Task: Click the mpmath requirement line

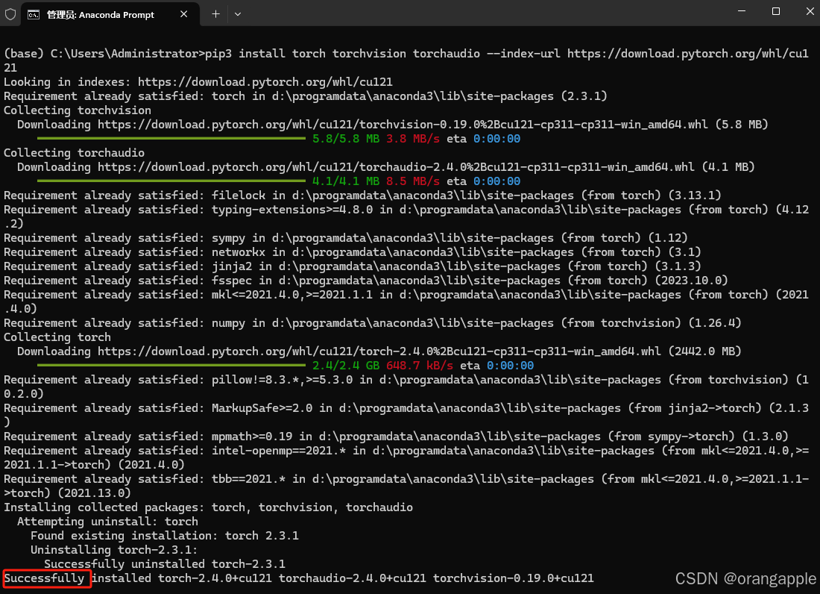Action: (396, 437)
